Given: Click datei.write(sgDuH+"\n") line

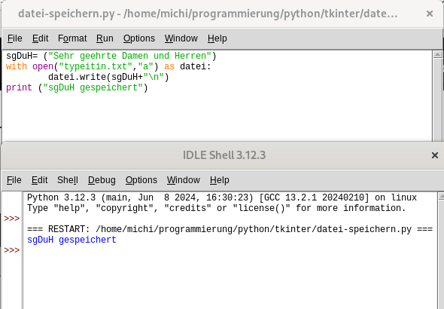Looking at the screenshot, I should (108, 77).
